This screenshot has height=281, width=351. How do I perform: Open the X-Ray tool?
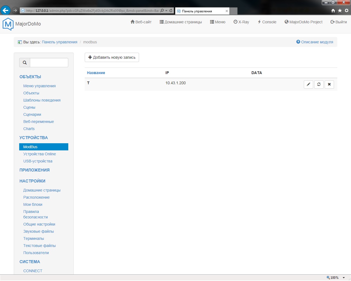(241, 22)
